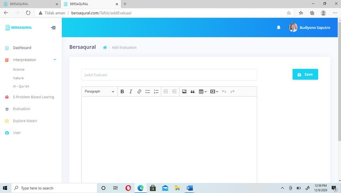Open Dashboard in the sidebar
The height and width of the screenshot is (193, 341).
(22, 48)
